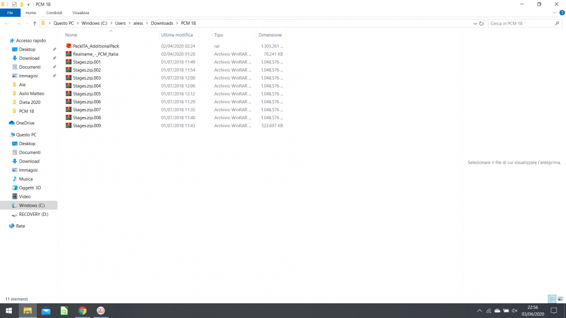
Task: Open Video under Questo PC
Action: click(24, 197)
